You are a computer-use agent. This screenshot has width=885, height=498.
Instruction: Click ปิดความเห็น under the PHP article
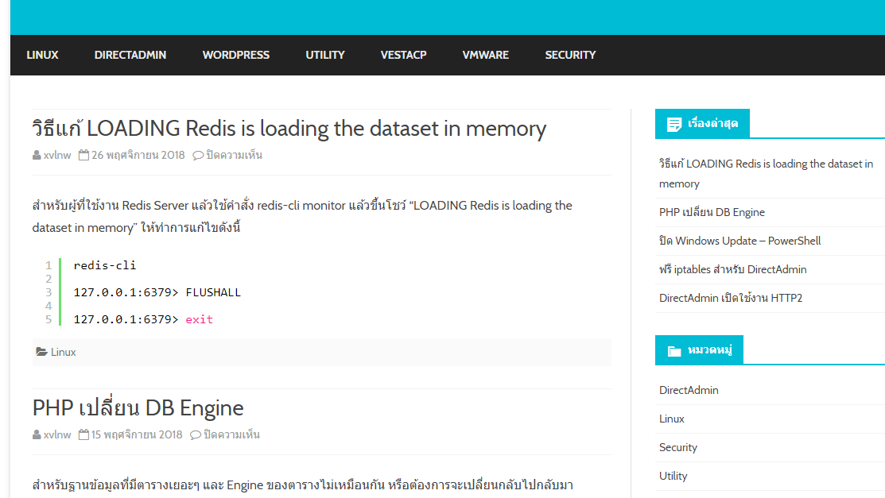click(231, 434)
